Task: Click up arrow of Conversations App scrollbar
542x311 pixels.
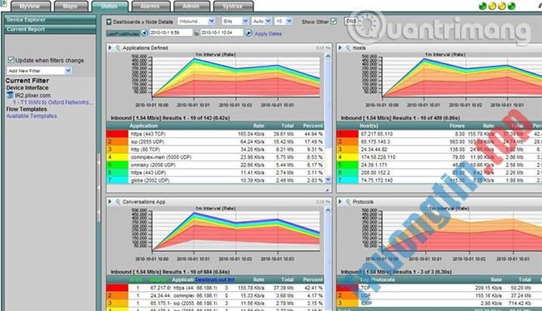Action: [328, 210]
